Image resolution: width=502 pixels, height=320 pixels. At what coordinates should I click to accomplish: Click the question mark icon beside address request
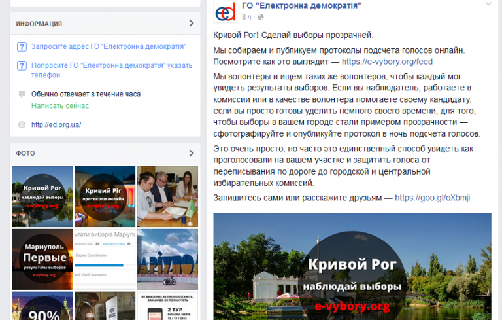[x=22, y=47]
